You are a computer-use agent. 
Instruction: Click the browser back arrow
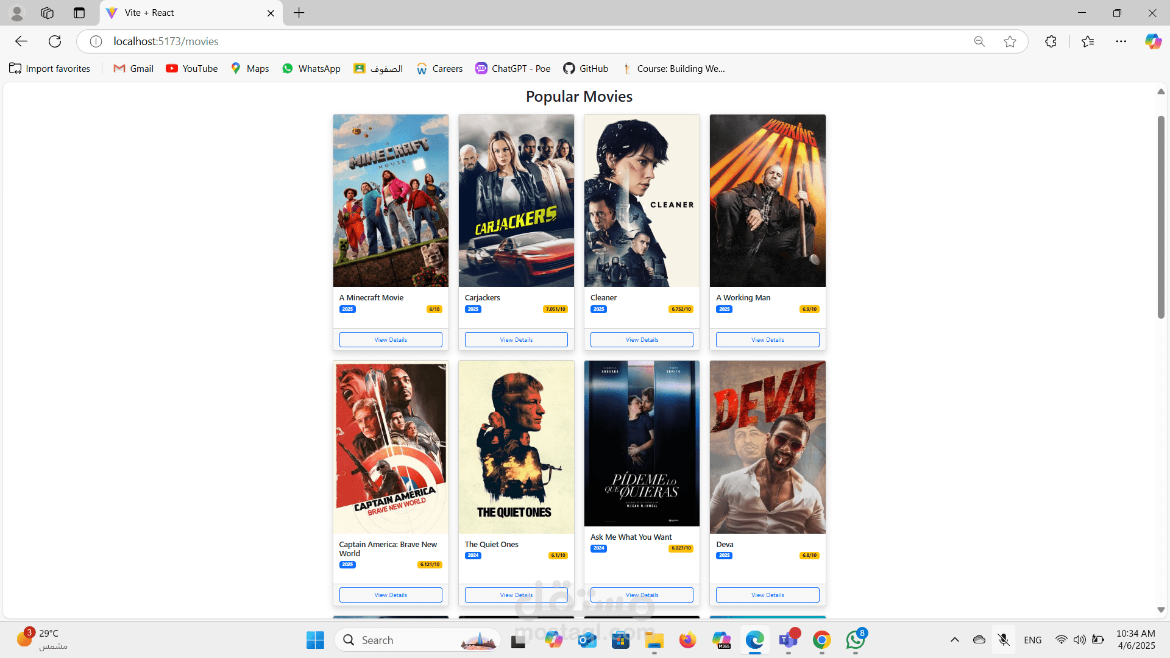[21, 41]
